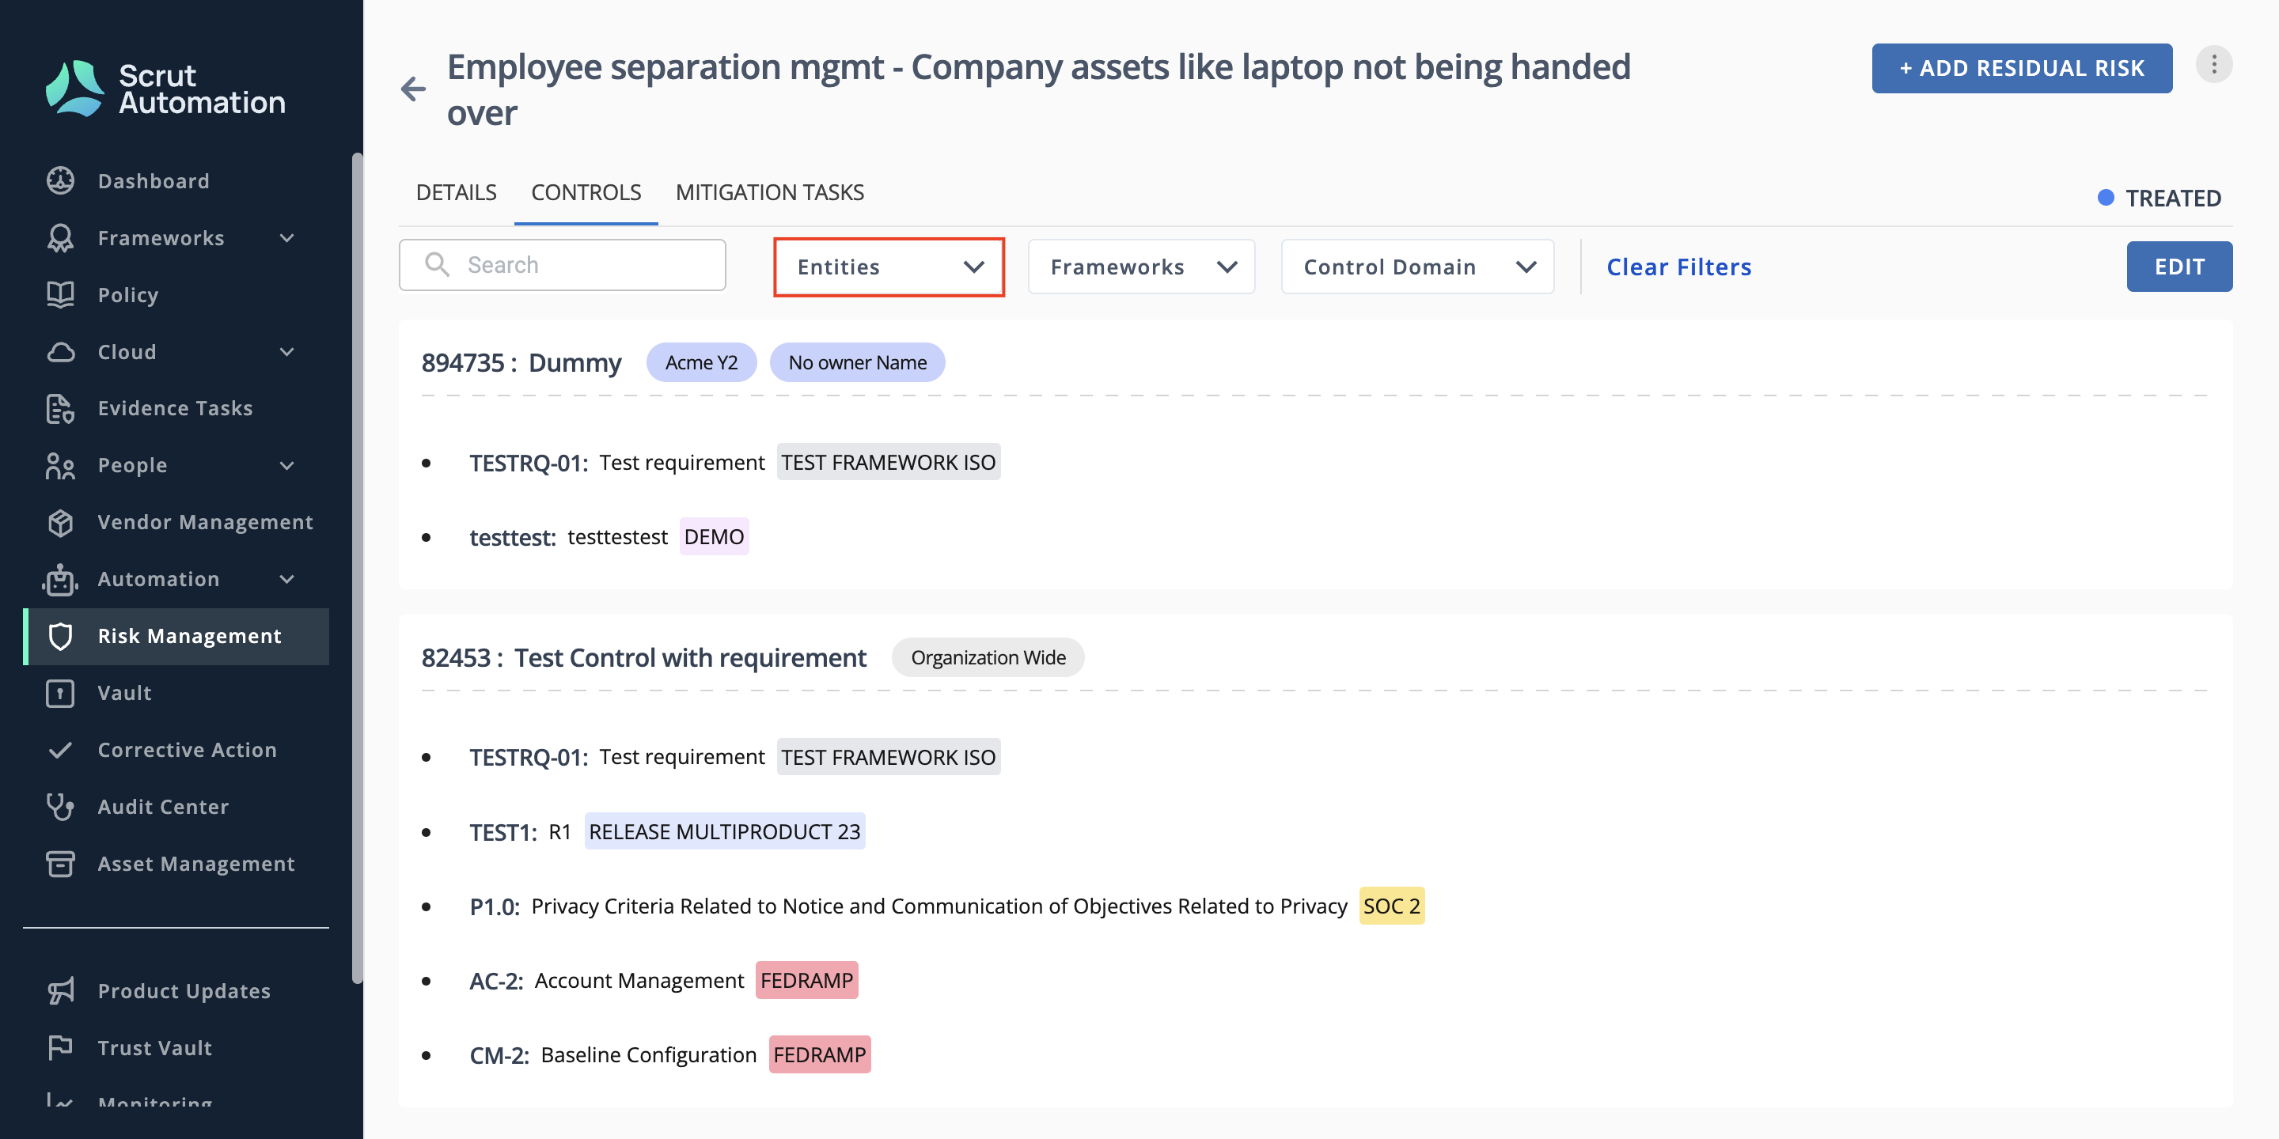Screen dimensions: 2279x1139
Task: Click the FEDRAMP label beside Account Management
Action: click(806, 980)
